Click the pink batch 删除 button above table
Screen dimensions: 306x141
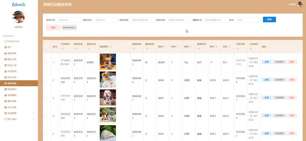coord(53,27)
